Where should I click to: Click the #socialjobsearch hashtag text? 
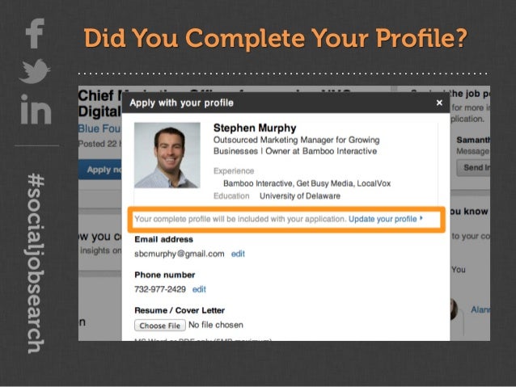(36, 263)
